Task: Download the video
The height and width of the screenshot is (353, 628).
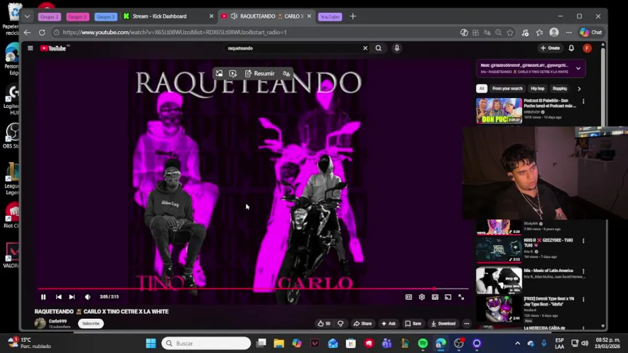Action: pyautogui.click(x=444, y=324)
